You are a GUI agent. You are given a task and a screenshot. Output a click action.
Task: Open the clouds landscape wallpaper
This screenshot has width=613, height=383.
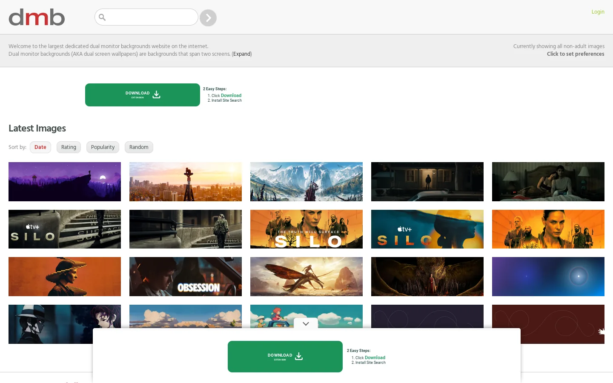click(186, 316)
